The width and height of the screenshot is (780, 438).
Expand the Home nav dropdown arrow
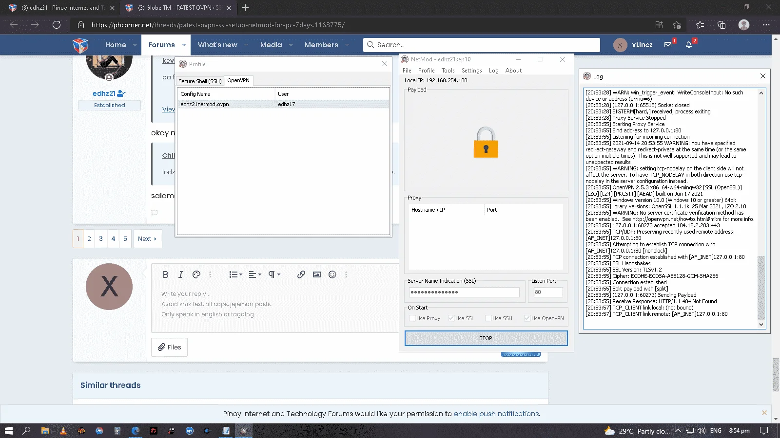pyautogui.click(x=135, y=45)
